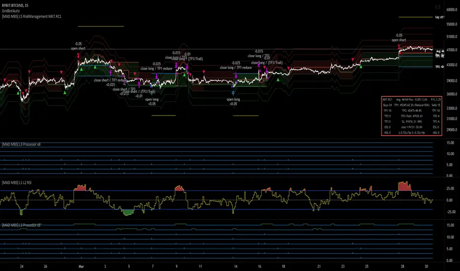Screen dimensions: 460x271
Task: Click the 'Buys 24' cell in stats table
Action: tap(387, 105)
